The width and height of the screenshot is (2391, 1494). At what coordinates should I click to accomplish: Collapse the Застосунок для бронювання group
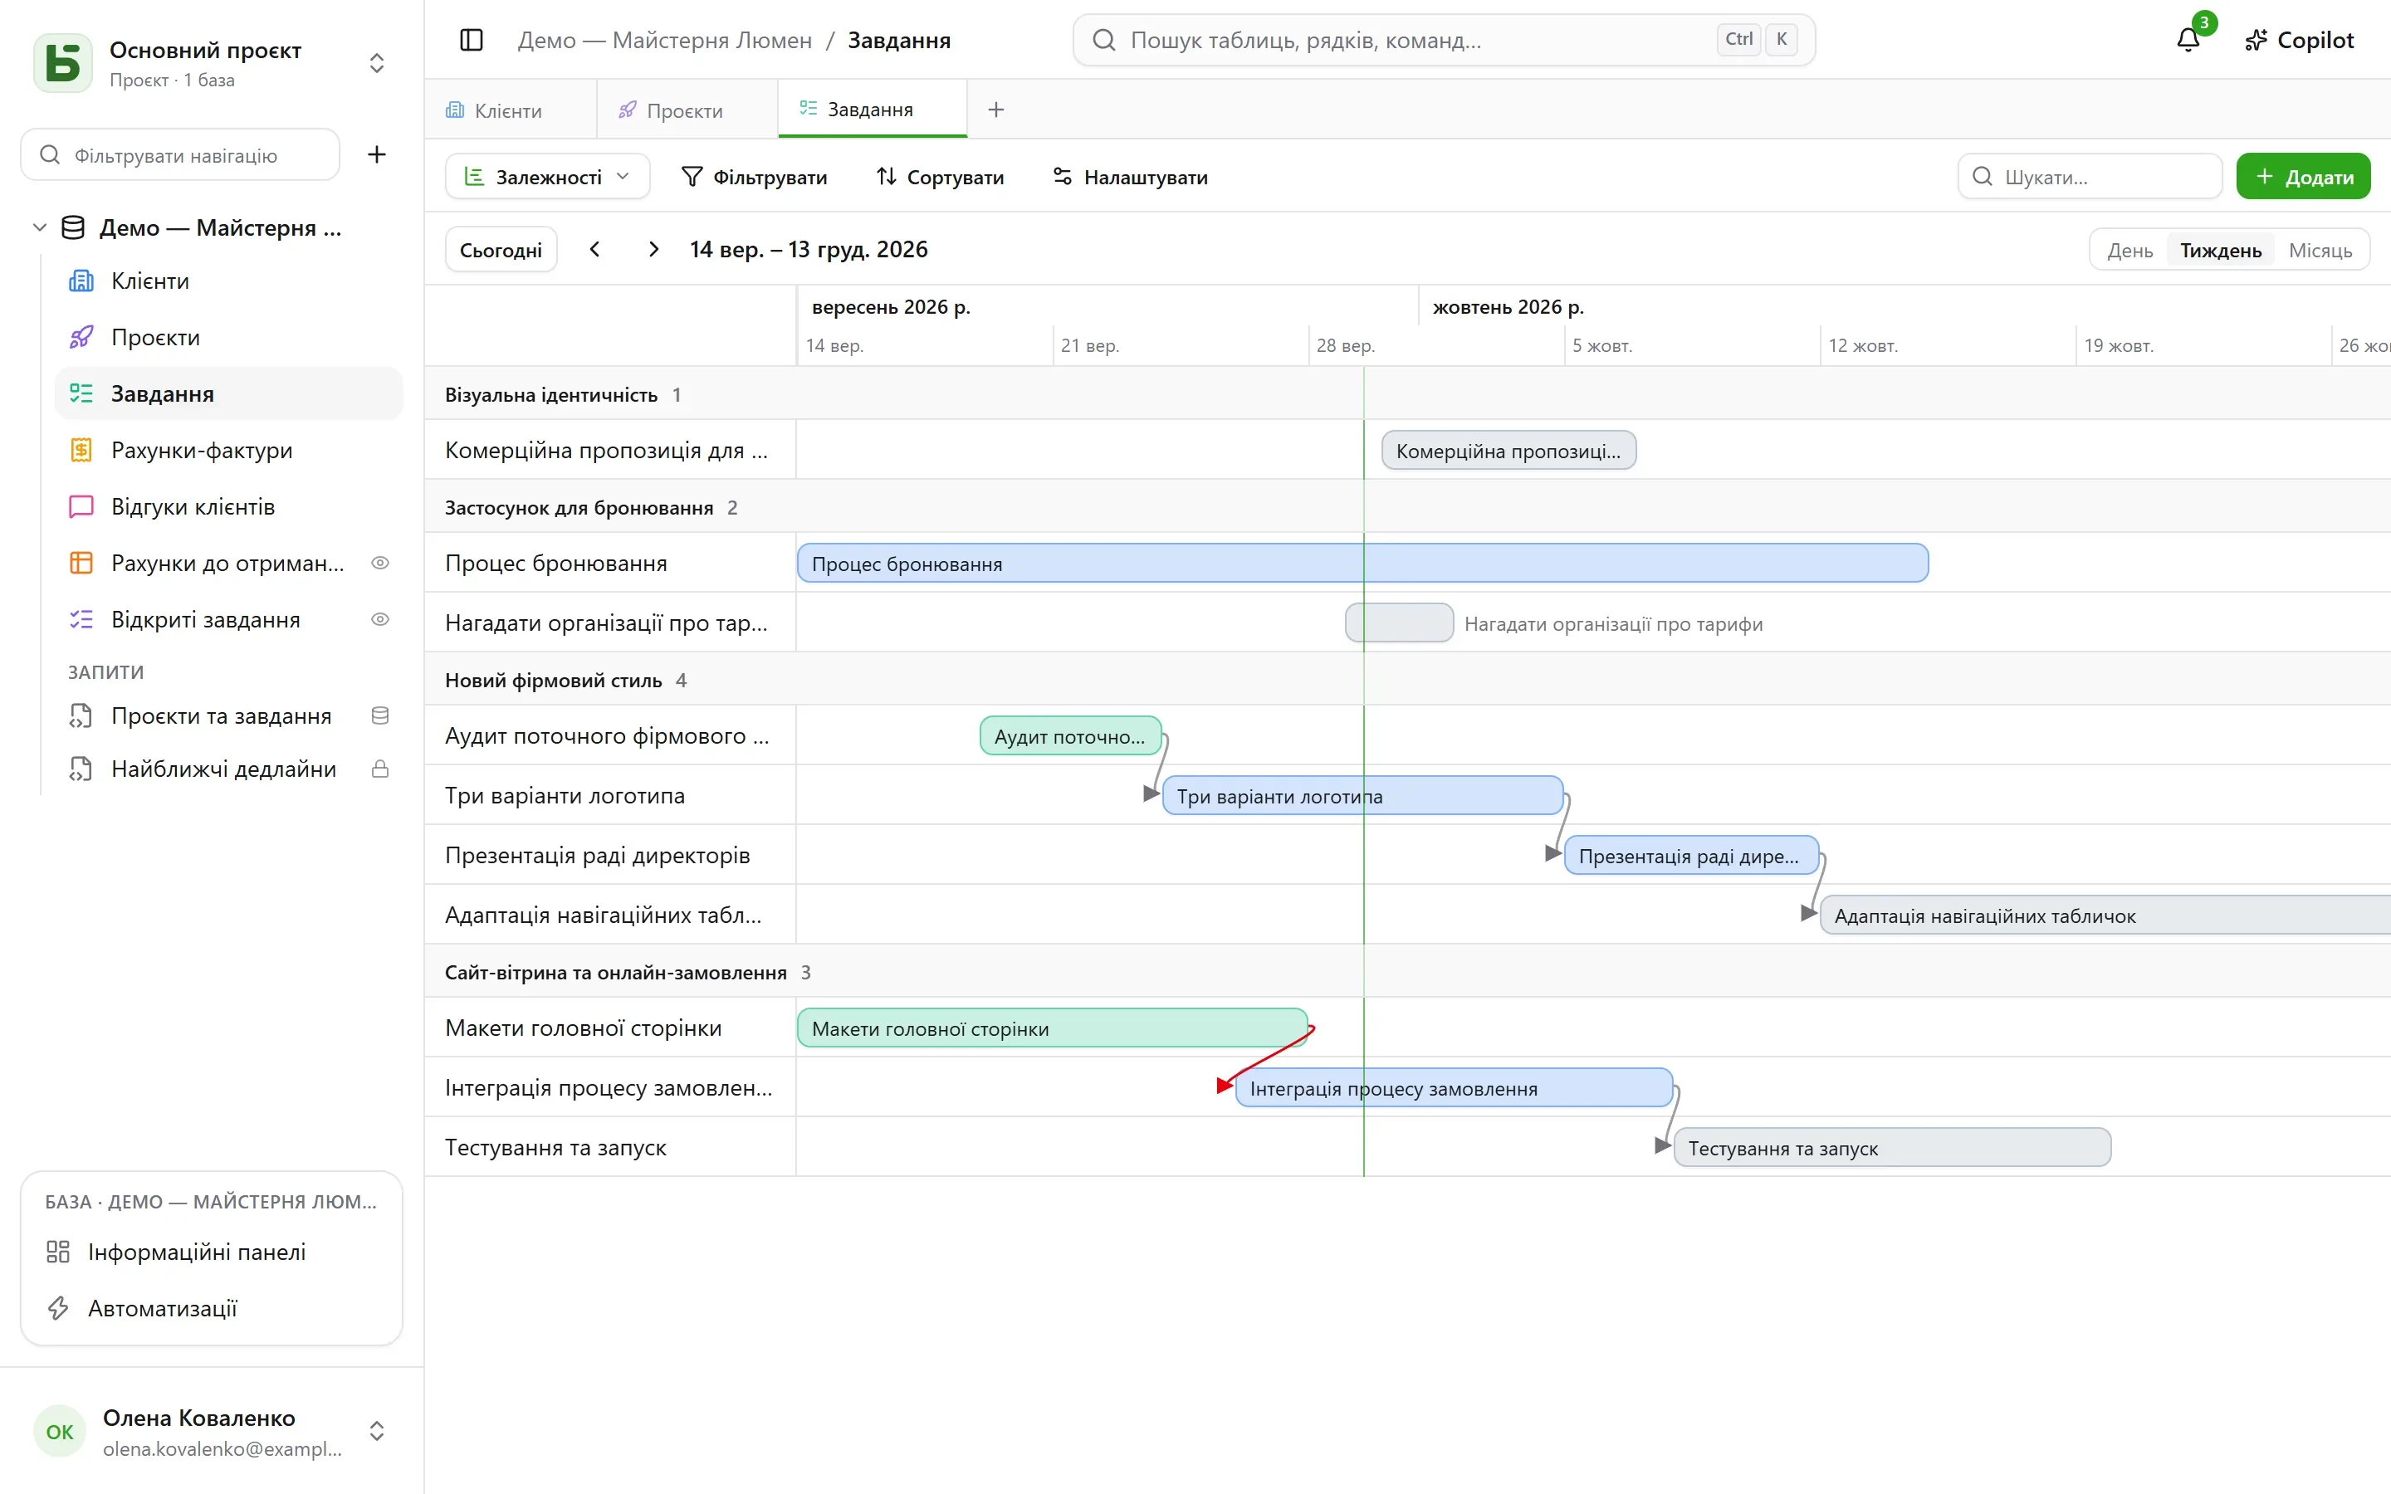pos(579,507)
